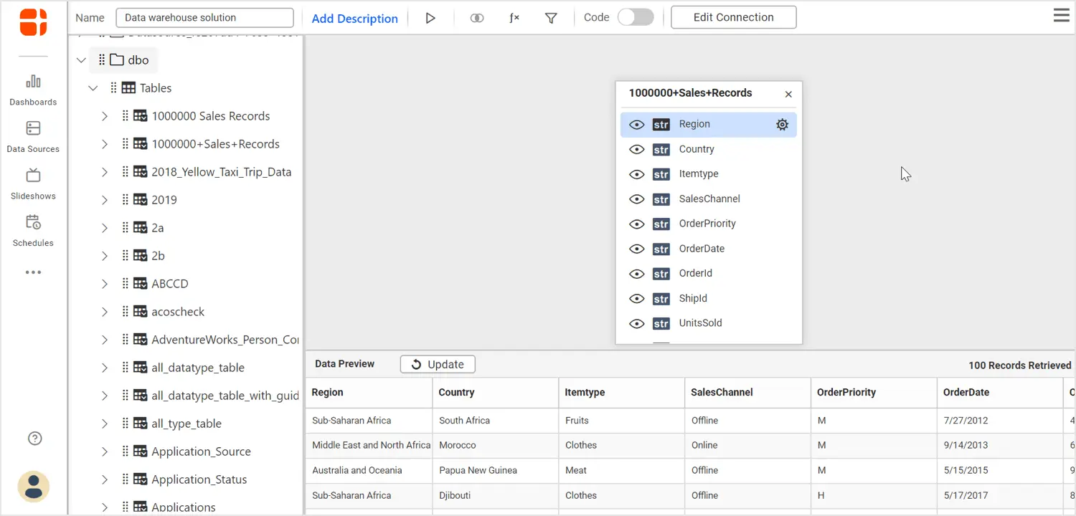Go to Schedules in the sidebar
This screenshot has height=516, width=1076.
(x=33, y=230)
